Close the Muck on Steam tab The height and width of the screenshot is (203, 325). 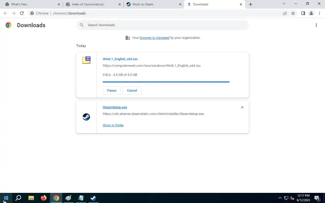(x=180, y=4)
